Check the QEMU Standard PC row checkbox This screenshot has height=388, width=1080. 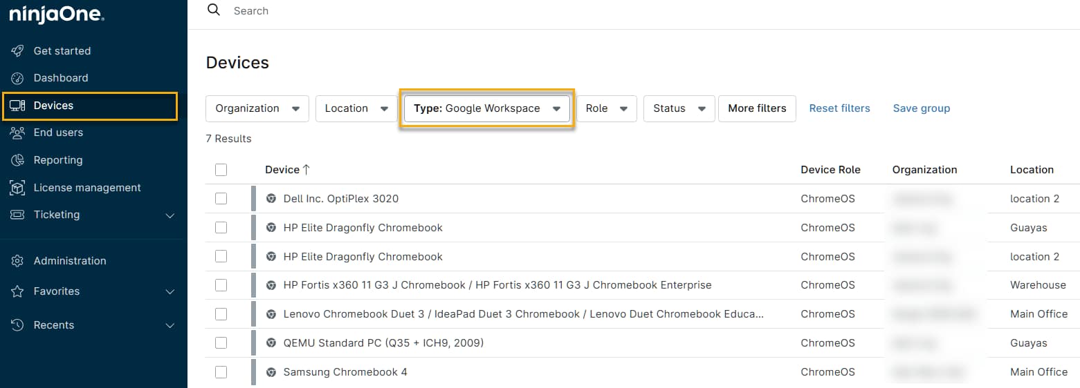point(221,343)
